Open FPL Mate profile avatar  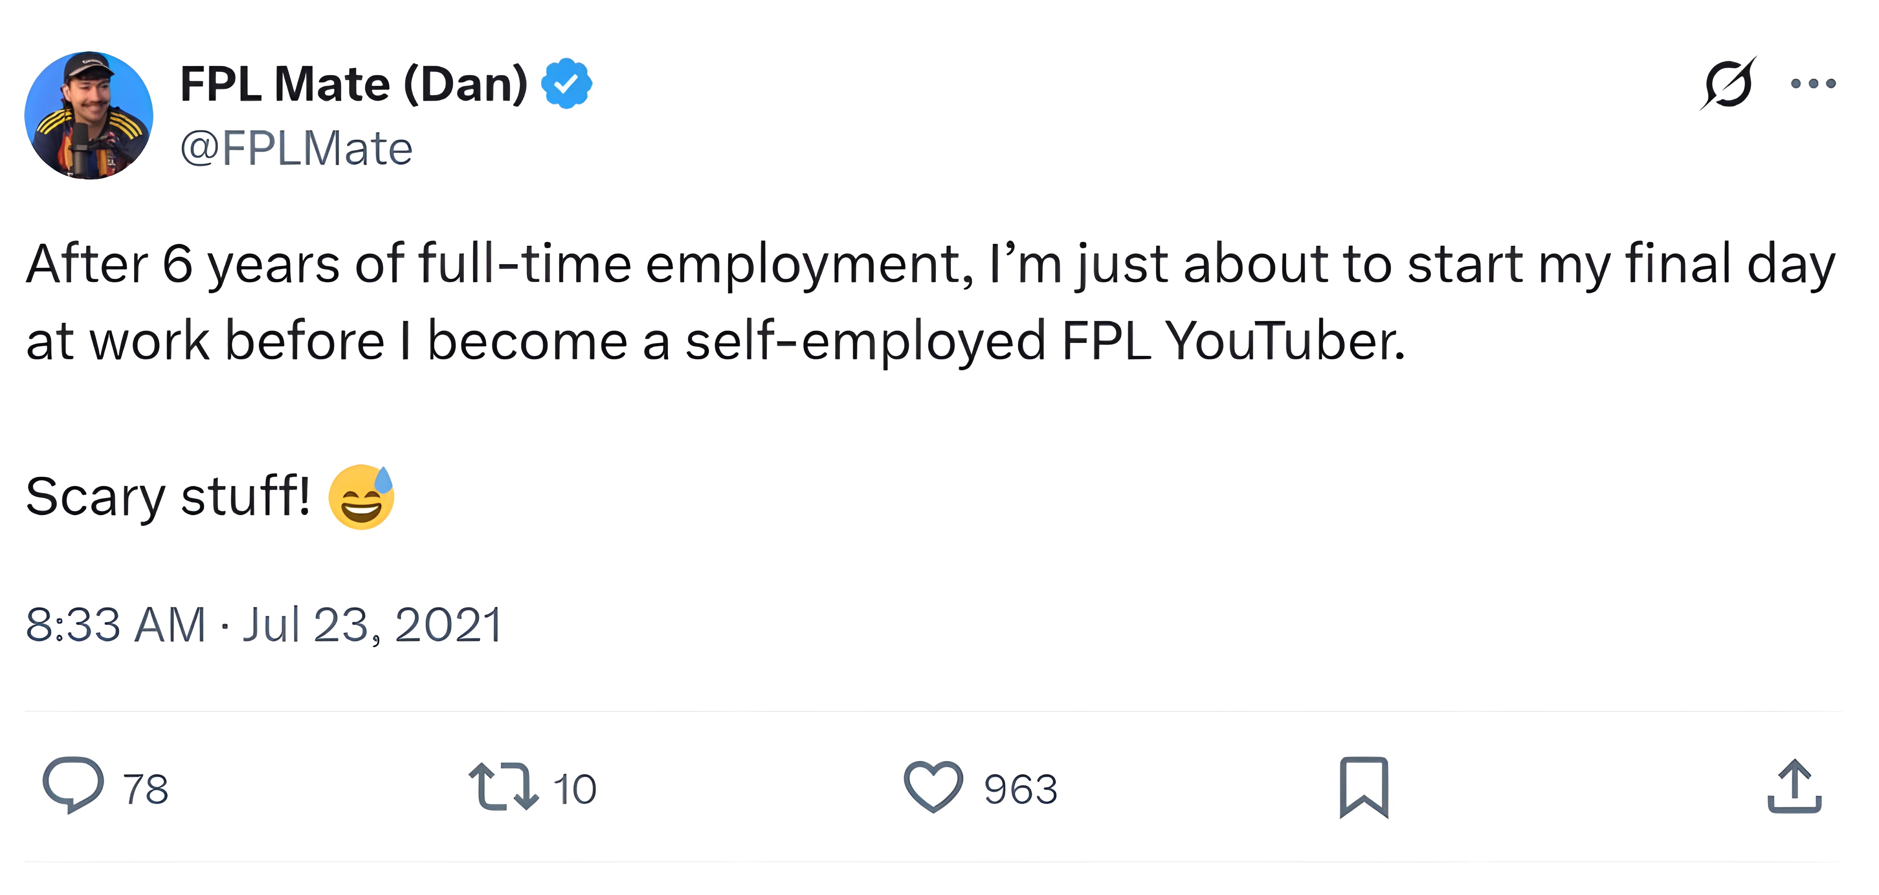(89, 115)
